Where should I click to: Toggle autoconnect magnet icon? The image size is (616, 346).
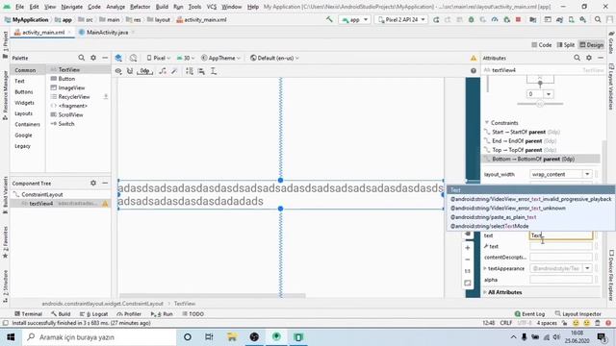pos(130,71)
